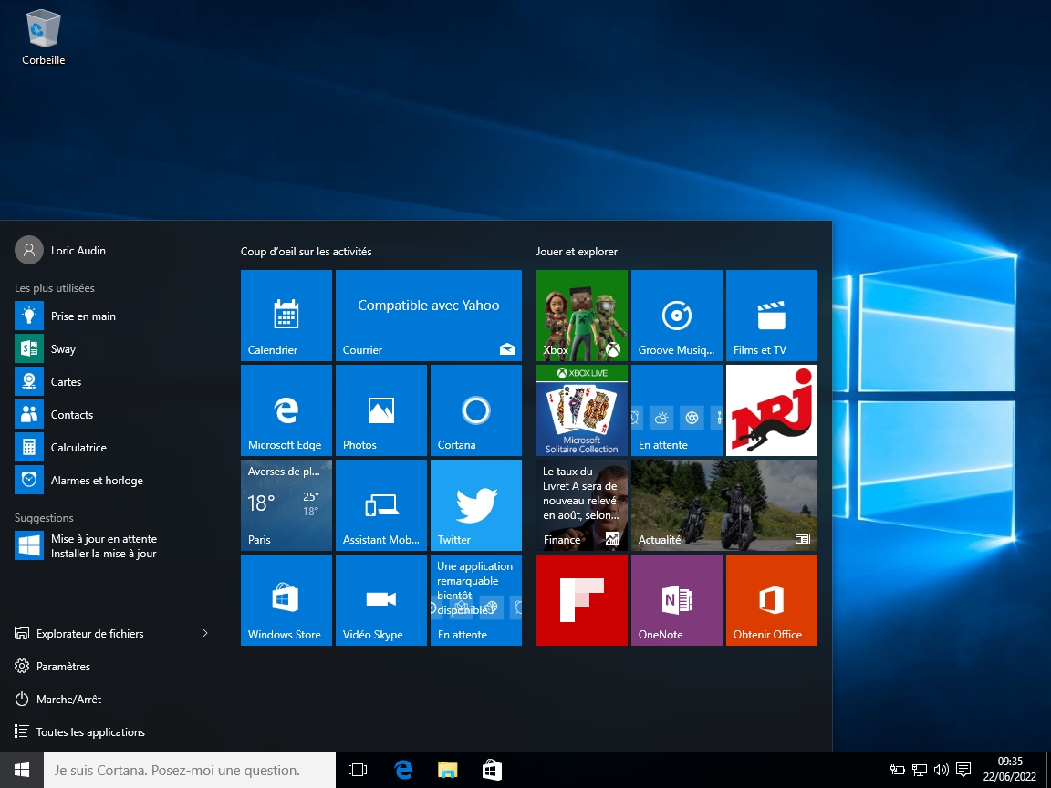The width and height of the screenshot is (1051, 788).
Task: Launch Calculatrice from most used list
Action: [x=114, y=447]
